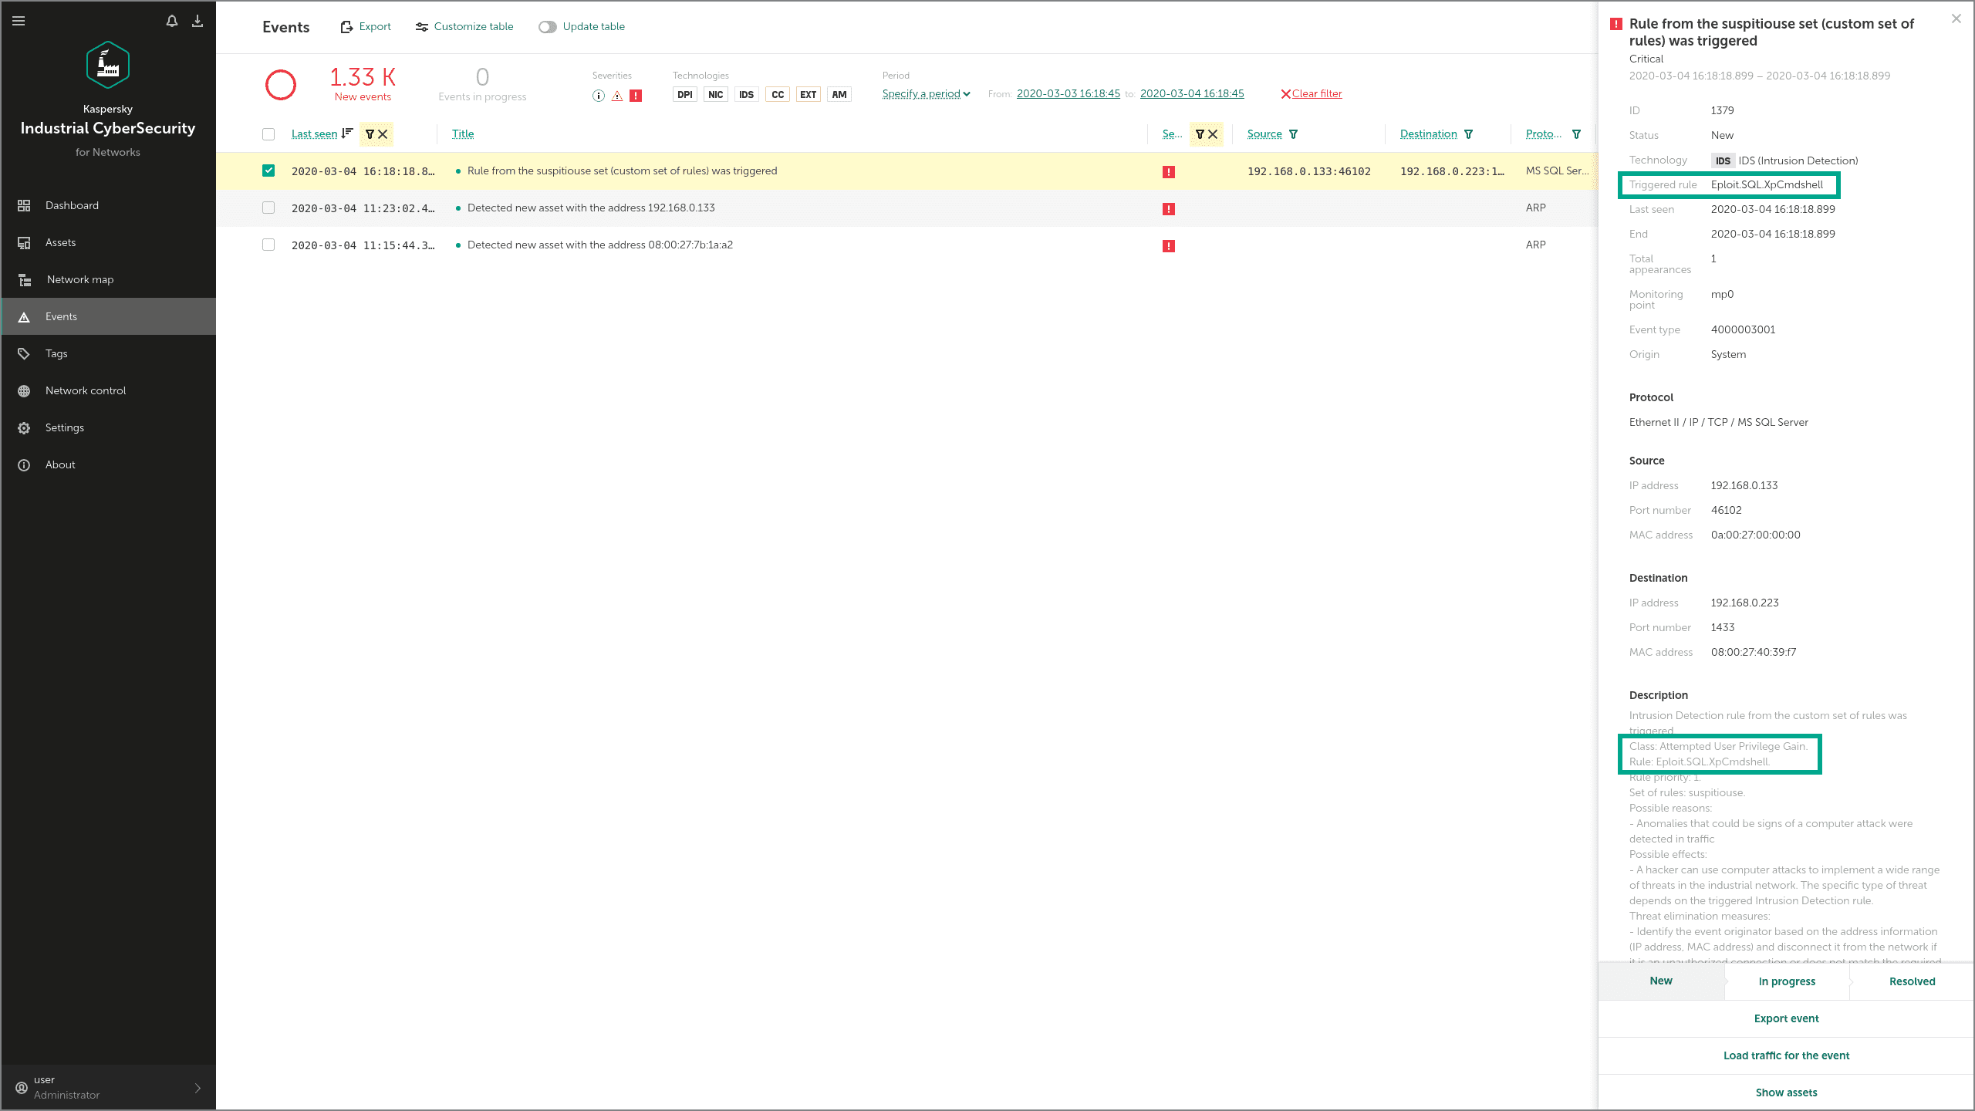This screenshot has width=1975, height=1111.
Task: Set event status to In progress
Action: pos(1787,981)
